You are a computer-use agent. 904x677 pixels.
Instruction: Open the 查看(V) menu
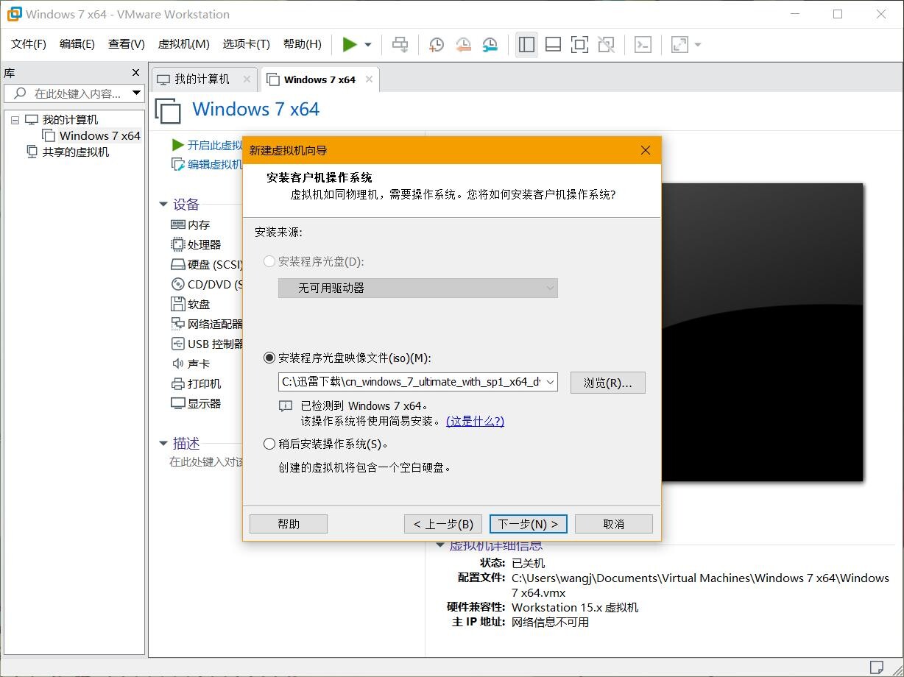pos(127,44)
